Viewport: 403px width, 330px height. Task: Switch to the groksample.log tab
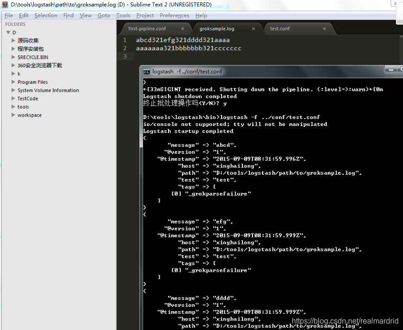tap(217, 28)
